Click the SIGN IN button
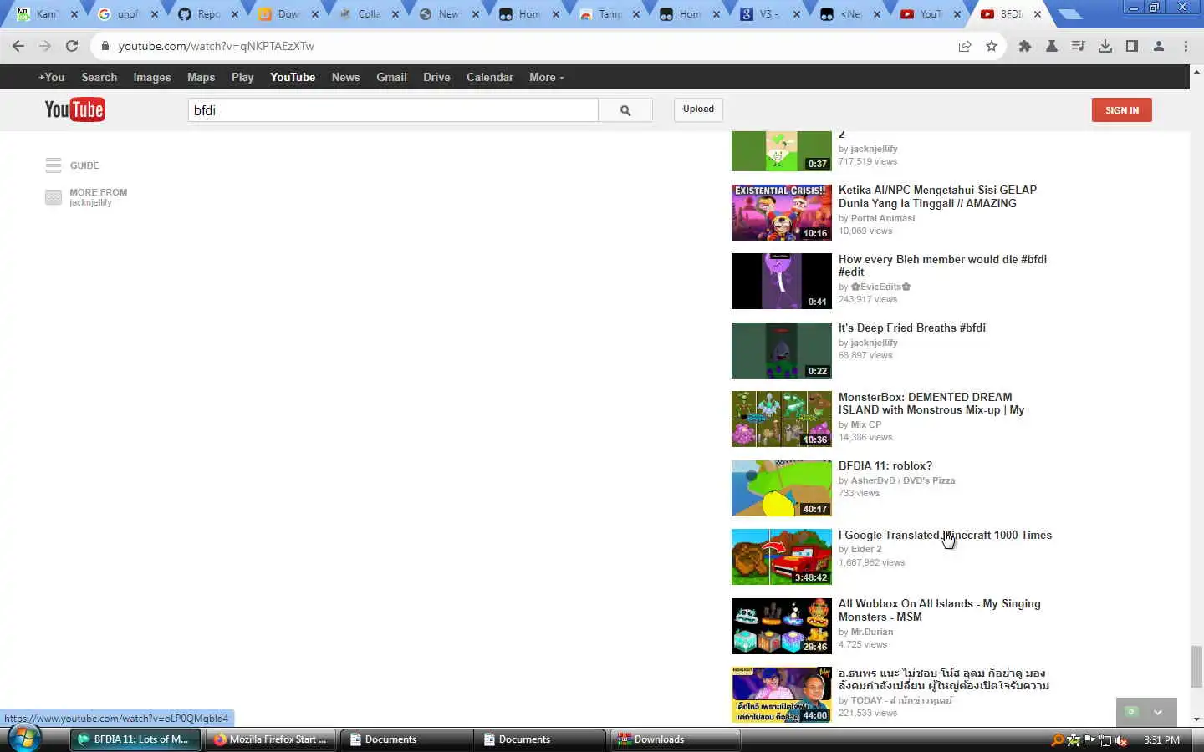This screenshot has width=1204, height=752. (x=1121, y=110)
